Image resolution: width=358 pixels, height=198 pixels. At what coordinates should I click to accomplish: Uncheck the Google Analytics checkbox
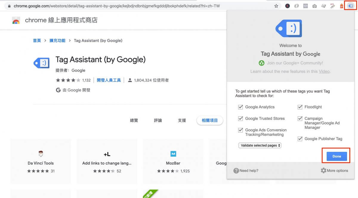240,107
